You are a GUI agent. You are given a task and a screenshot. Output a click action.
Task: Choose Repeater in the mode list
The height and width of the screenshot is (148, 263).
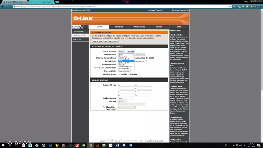(x=126, y=65)
